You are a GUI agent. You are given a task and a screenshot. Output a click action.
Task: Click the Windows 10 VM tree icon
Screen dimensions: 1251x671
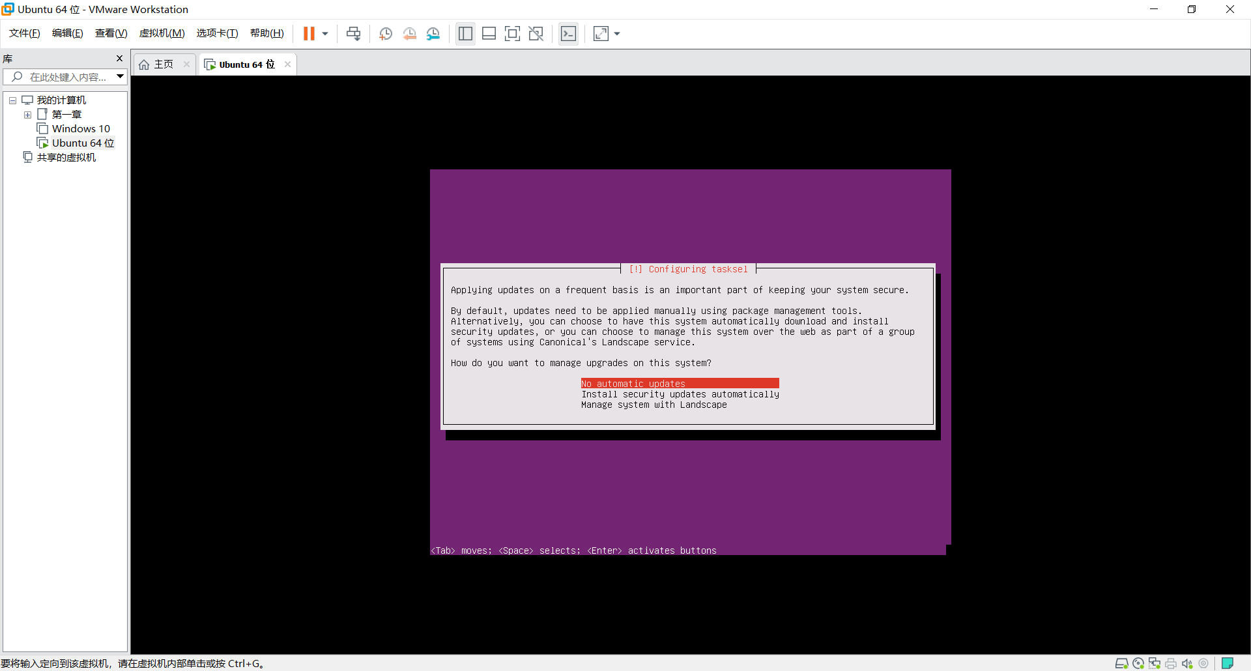click(43, 129)
